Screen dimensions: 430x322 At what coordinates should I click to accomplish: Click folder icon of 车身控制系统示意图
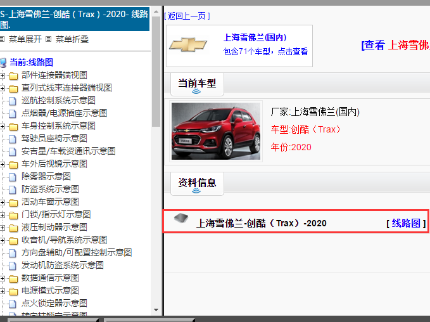pyautogui.click(x=13, y=126)
